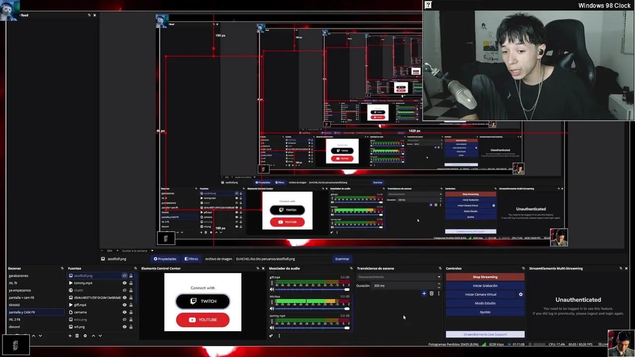Open virtual camera settings gear

click(x=520, y=295)
